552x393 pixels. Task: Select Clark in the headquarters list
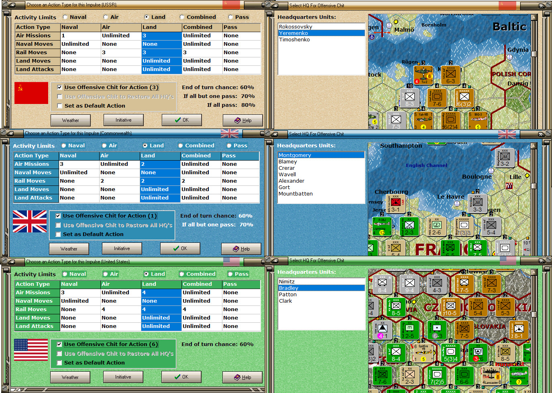tap(321, 301)
